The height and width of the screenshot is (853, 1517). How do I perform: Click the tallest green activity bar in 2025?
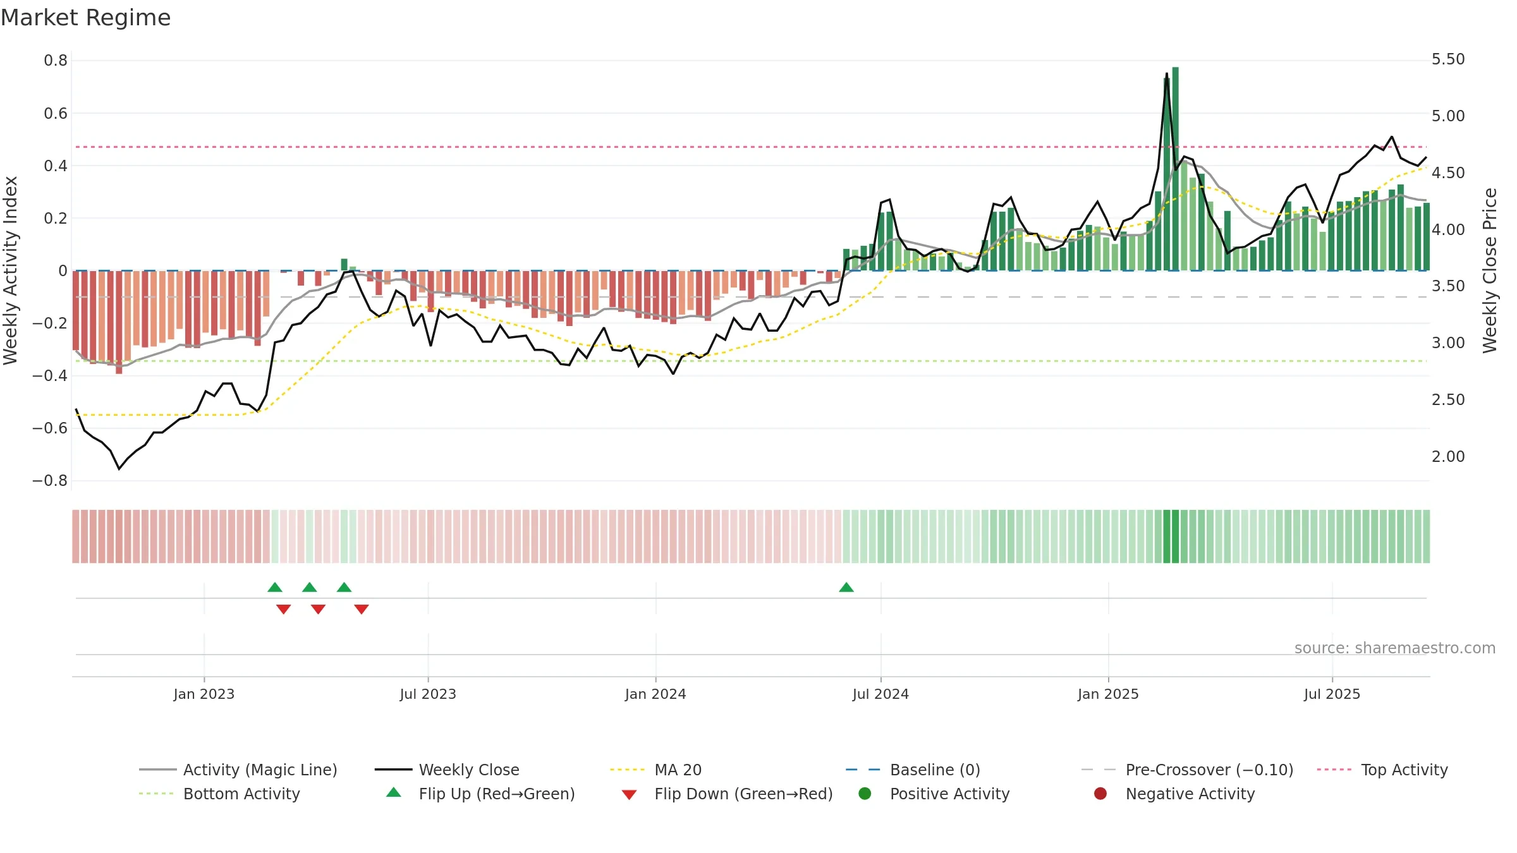[x=1176, y=169]
